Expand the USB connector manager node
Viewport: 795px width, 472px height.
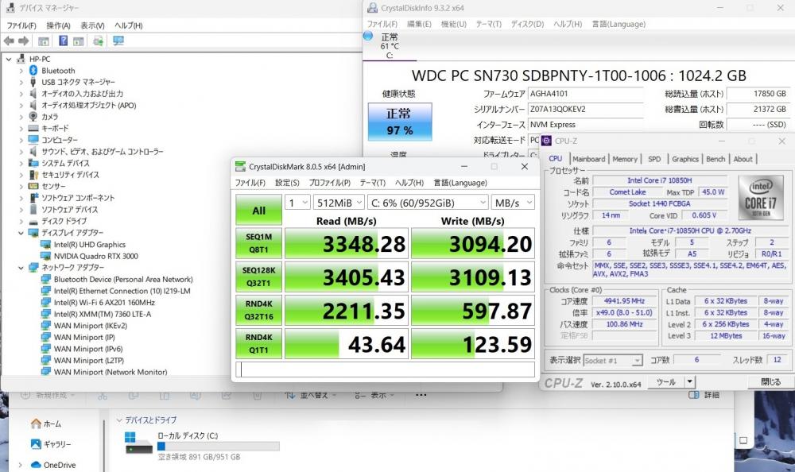pyautogui.click(x=21, y=82)
